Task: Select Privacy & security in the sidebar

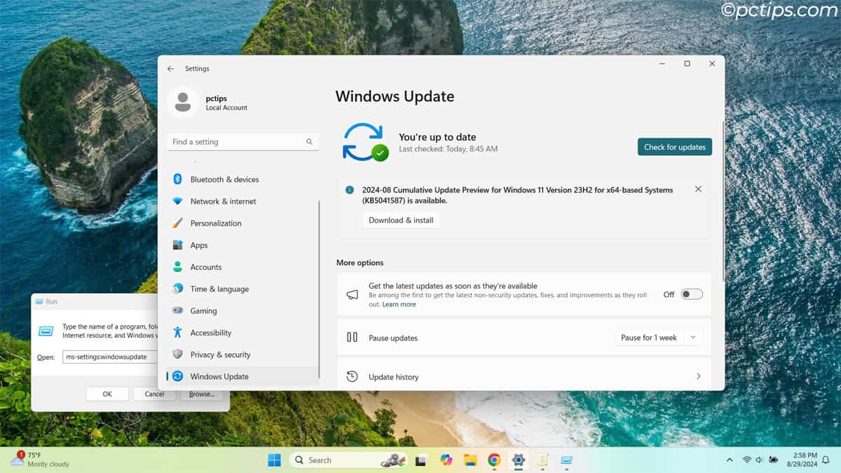Action: point(221,354)
